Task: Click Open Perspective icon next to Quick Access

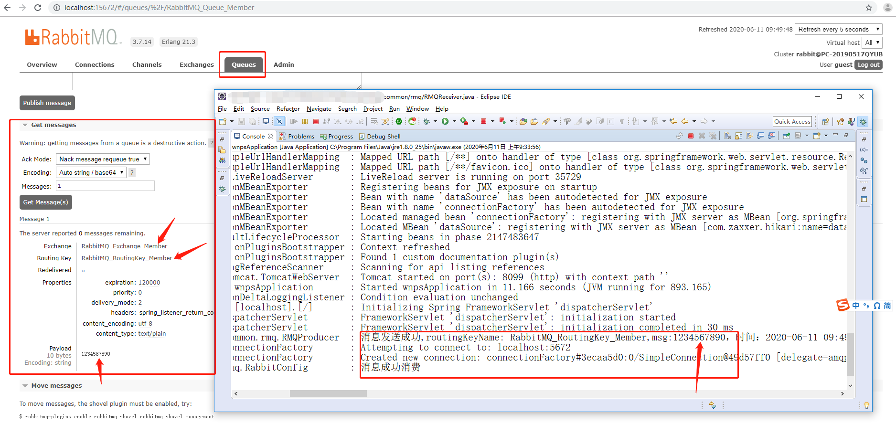Action: (826, 122)
